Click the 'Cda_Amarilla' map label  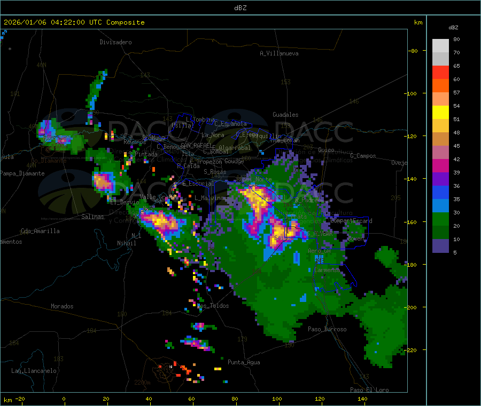coord(40,231)
